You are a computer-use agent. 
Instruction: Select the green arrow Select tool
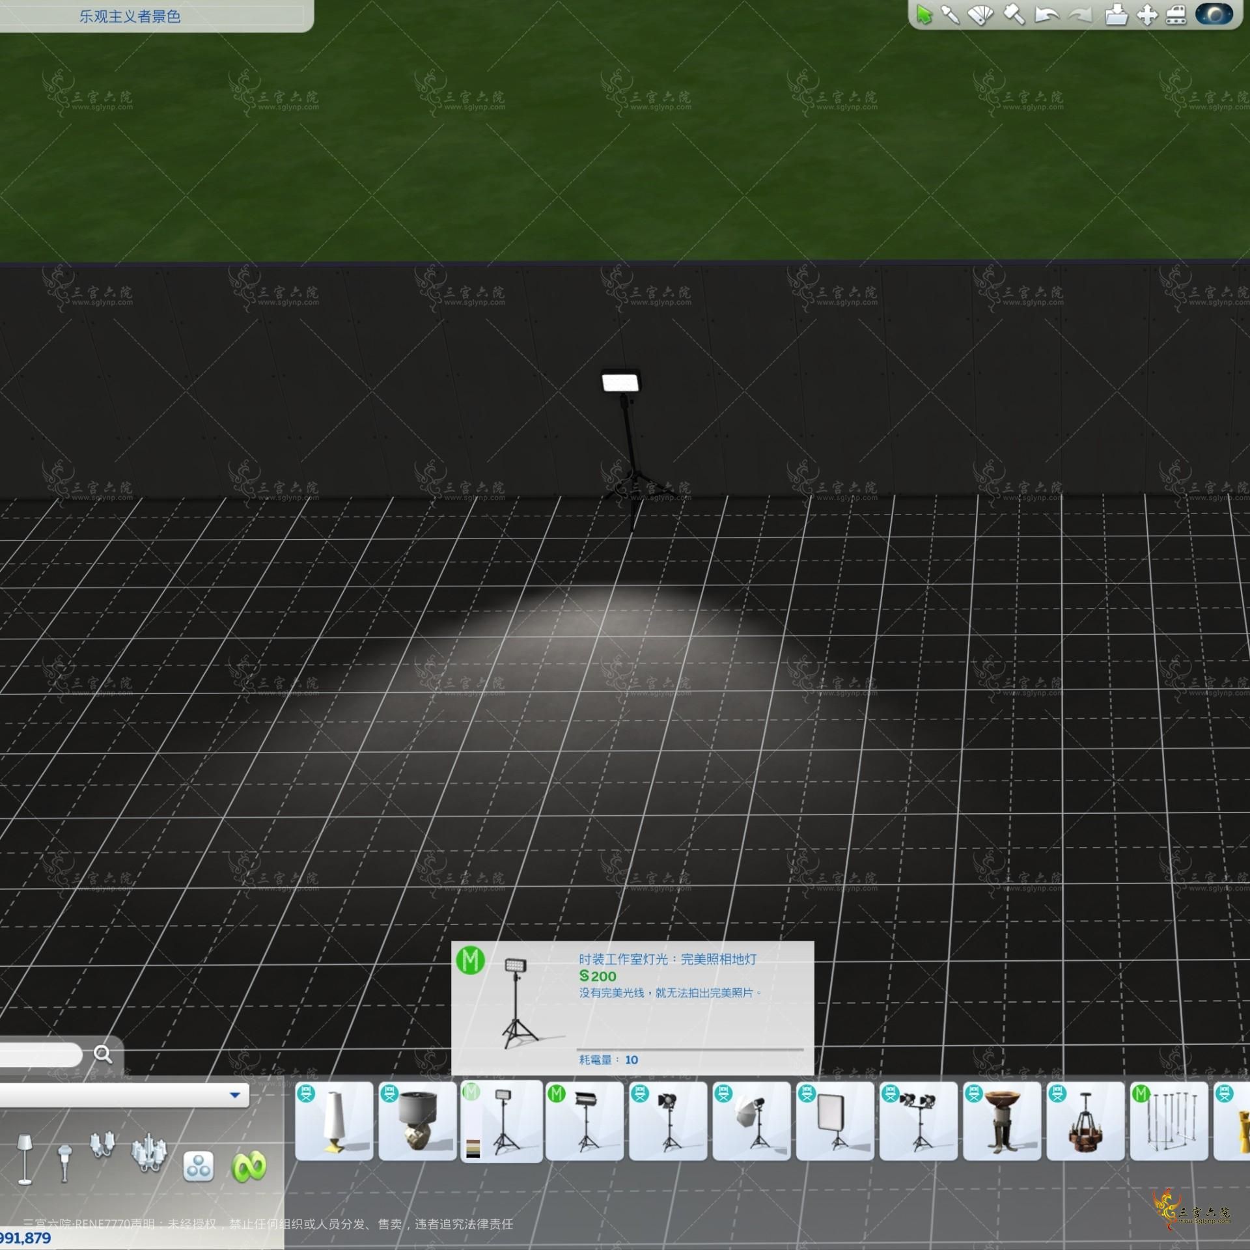(923, 14)
